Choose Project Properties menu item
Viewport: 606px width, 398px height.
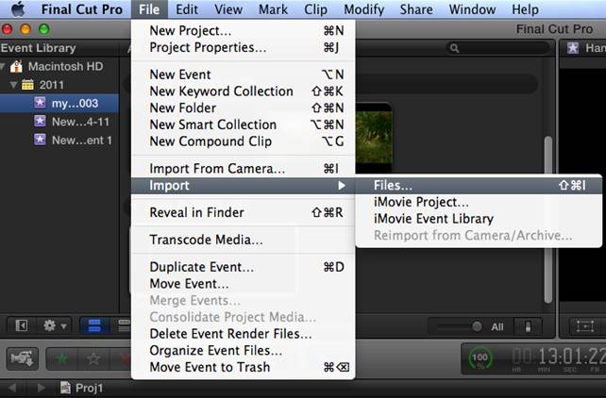[244, 47]
